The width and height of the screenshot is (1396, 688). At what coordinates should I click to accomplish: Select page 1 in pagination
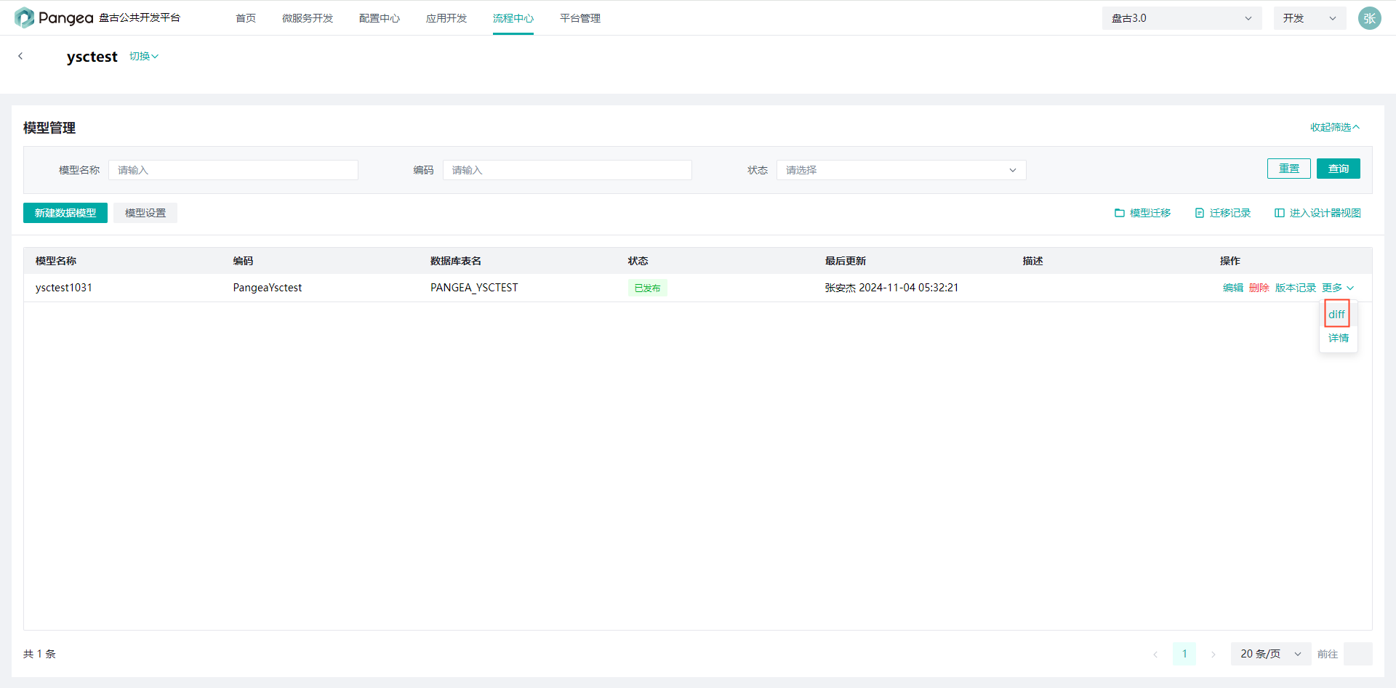(1184, 654)
